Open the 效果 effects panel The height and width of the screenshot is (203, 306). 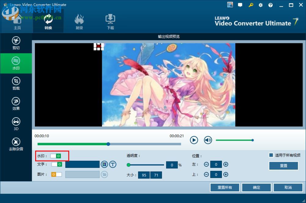pyautogui.click(x=16, y=103)
